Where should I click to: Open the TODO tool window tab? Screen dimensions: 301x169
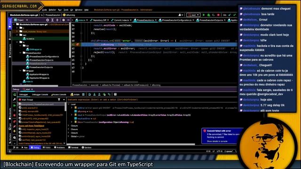47,147
